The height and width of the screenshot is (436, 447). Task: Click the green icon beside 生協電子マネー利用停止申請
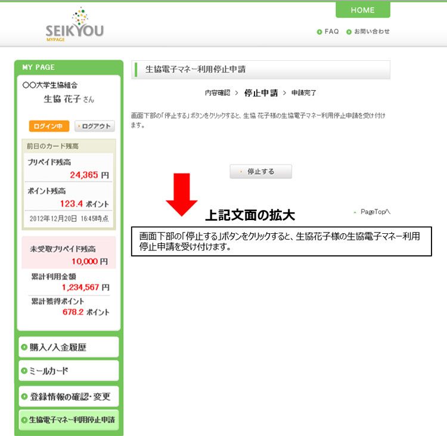pyautogui.click(x=24, y=420)
